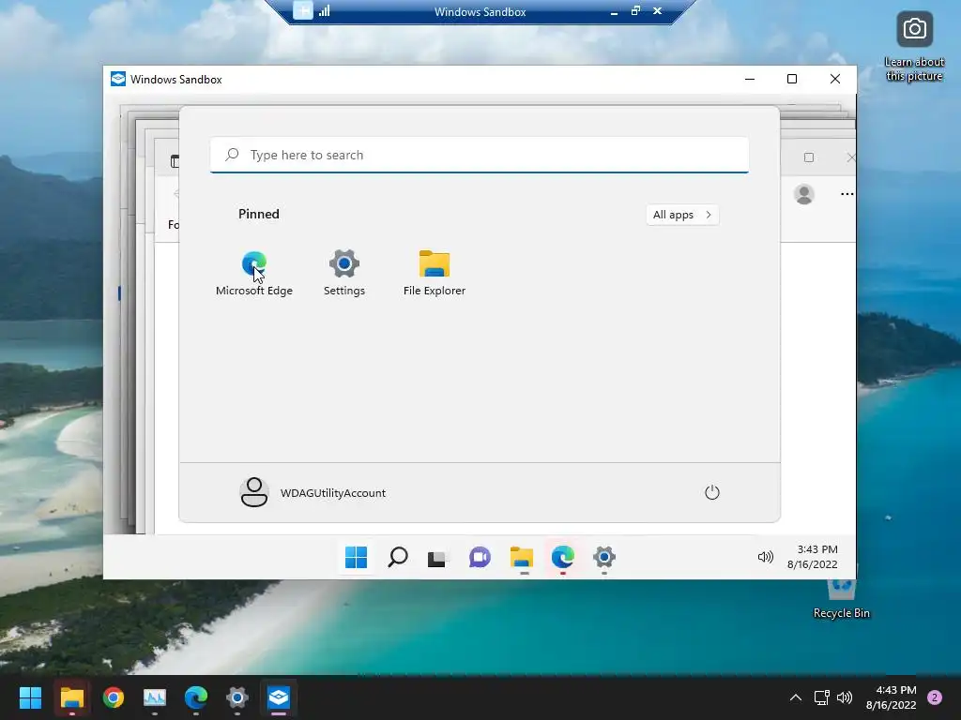This screenshot has height=720, width=961.
Task: Select Windows Sandbox on the host taskbar
Action: (x=279, y=697)
